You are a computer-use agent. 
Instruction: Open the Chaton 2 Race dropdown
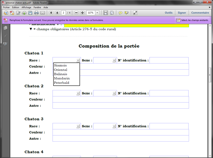78,93
